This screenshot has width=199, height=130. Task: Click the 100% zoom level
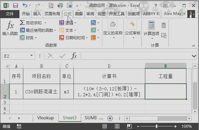pyautogui.click(x=187, y=126)
